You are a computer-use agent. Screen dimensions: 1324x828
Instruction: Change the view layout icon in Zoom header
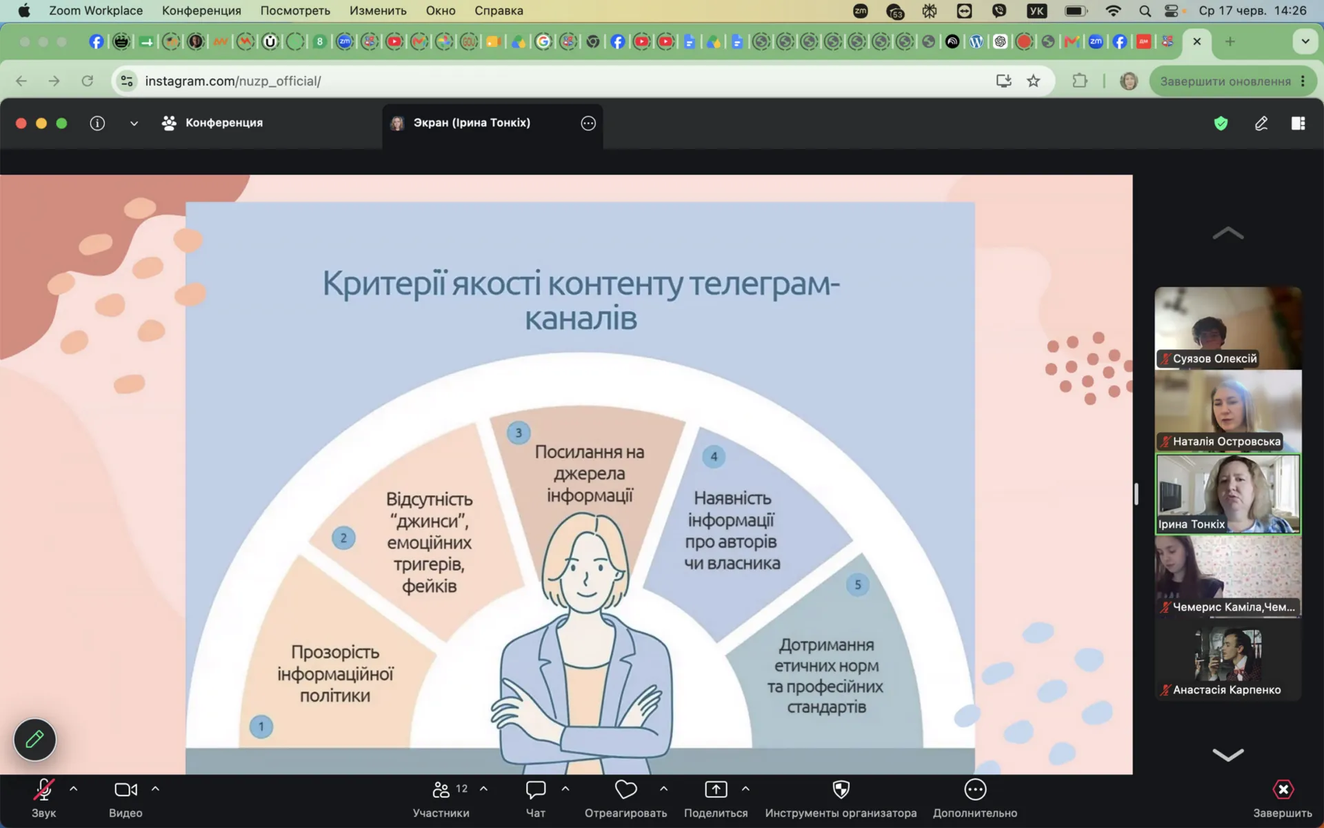point(1298,123)
